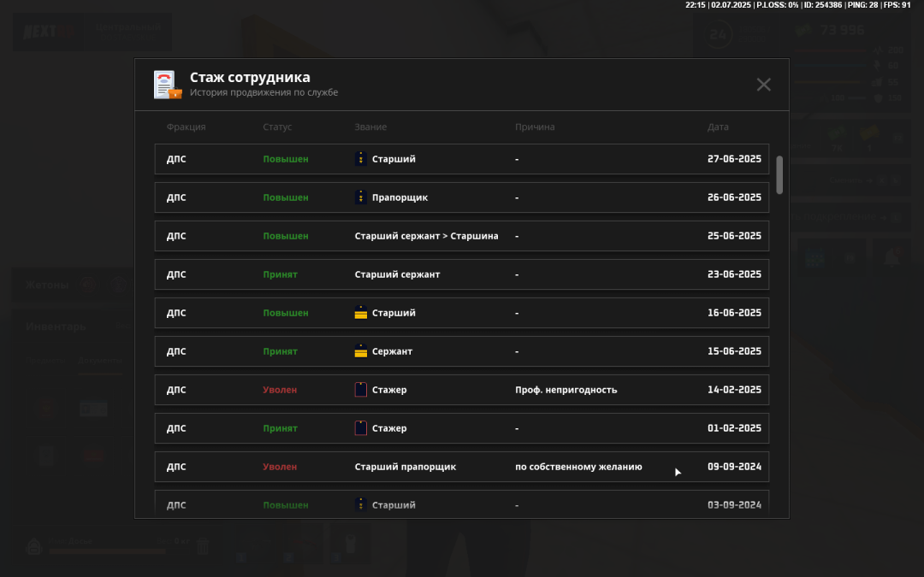Click the Прапорщик rank text

tap(400, 197)
